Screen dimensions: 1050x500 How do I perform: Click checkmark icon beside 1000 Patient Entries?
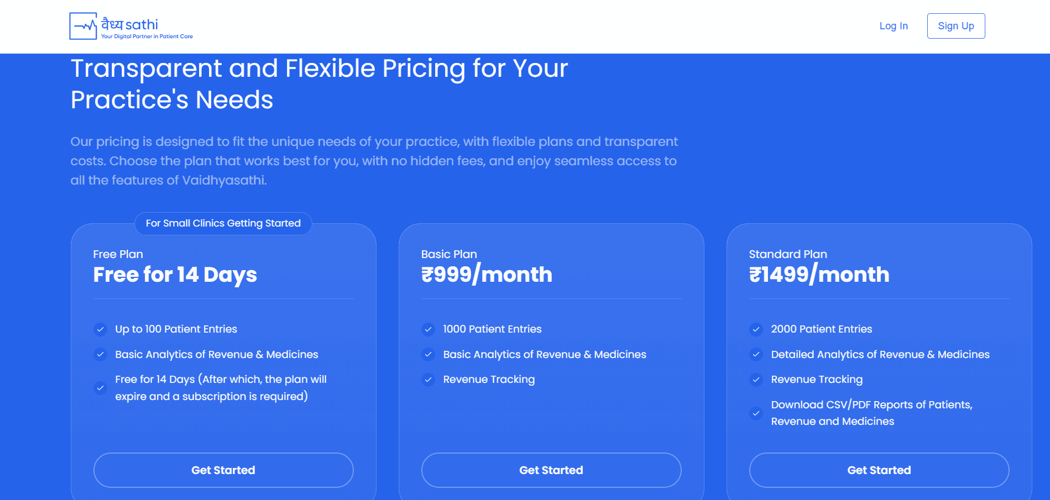click(428, 329)
